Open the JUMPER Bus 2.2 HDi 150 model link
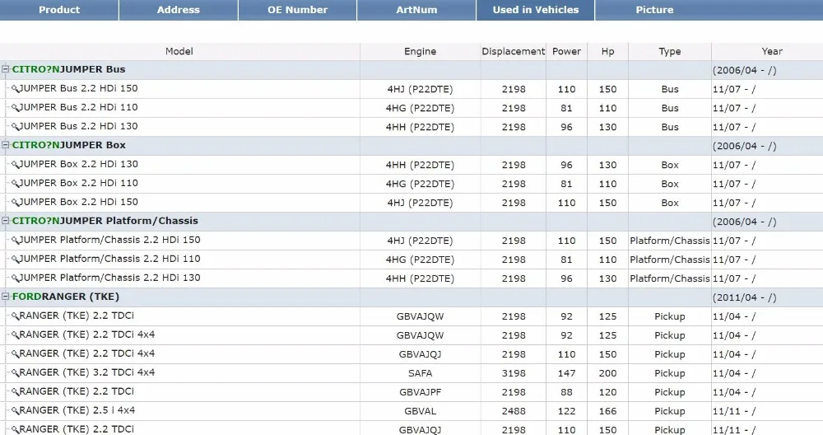This screenshot has height=435, width=823. point(79,88)
